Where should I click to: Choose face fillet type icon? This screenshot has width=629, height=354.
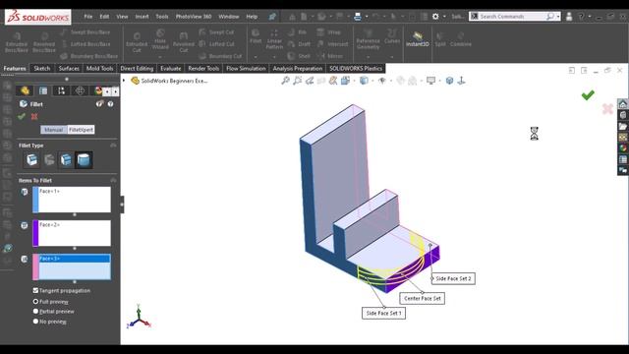click(66, 159)
